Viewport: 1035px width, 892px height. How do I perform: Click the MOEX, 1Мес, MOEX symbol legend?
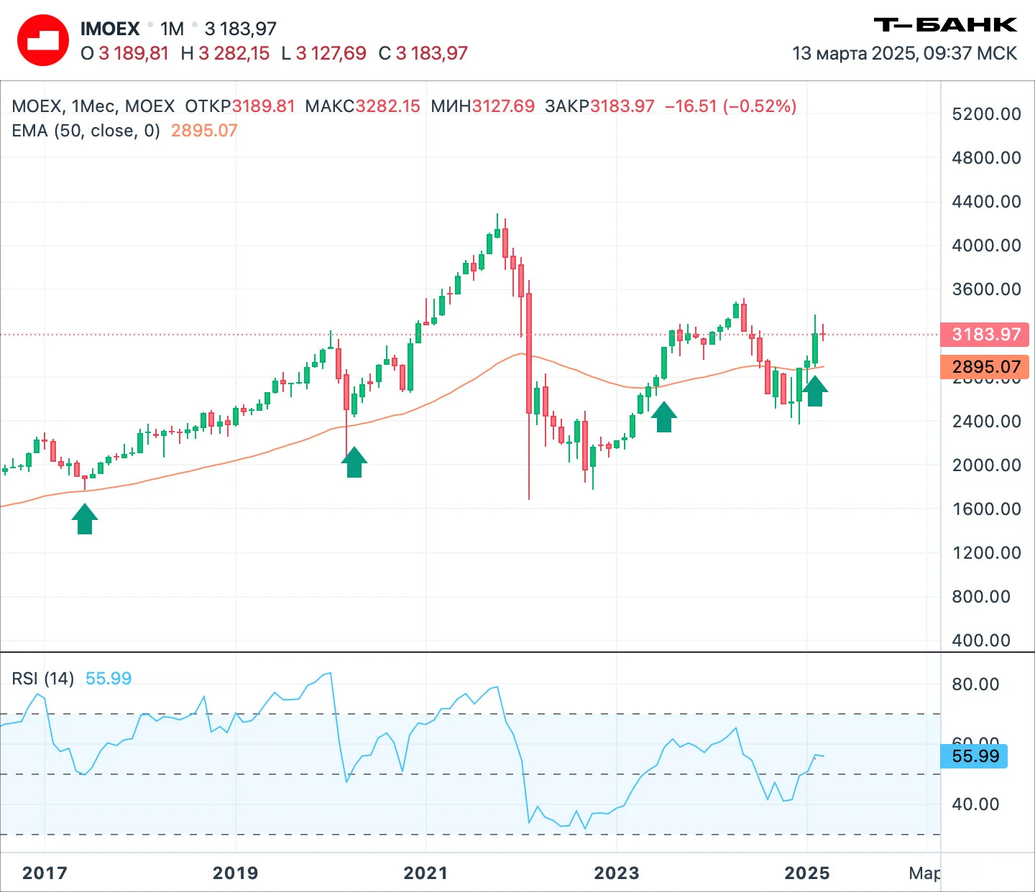coord(93,106)
